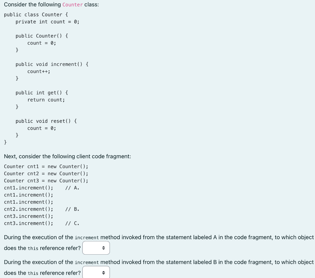Click the 'return count;' statement
The height and width of the screenshot is (278, 315).
pyautogui.click(x=46, y=100)
